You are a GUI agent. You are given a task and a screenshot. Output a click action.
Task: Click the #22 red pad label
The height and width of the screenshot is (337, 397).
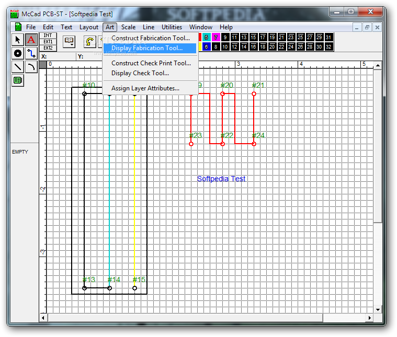226,135
